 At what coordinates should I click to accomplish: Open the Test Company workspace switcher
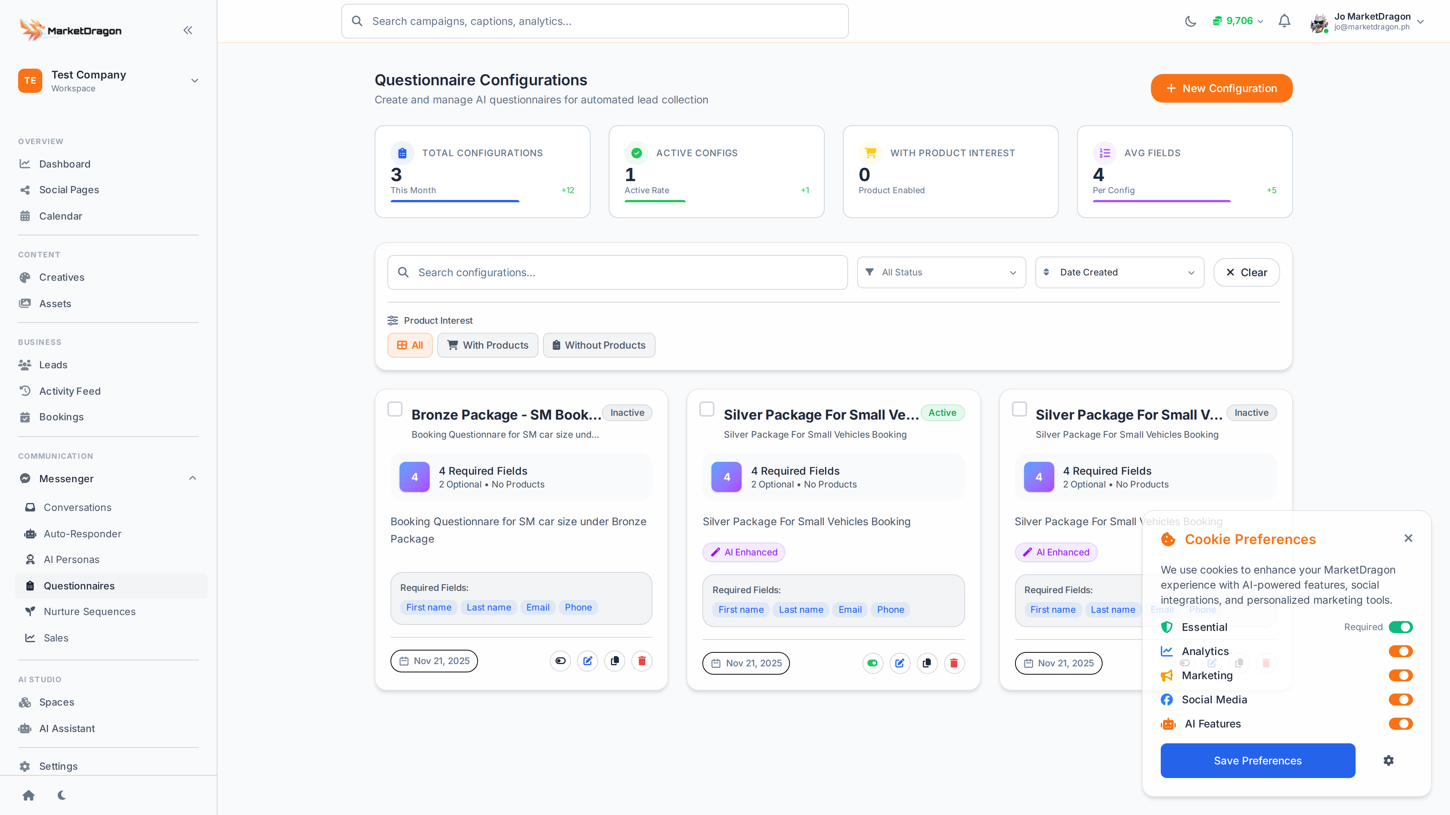tap(109, 80)
